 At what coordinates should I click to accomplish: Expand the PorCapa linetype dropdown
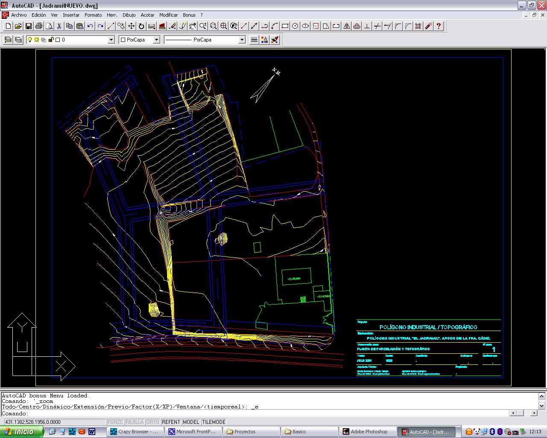point(242,40)
